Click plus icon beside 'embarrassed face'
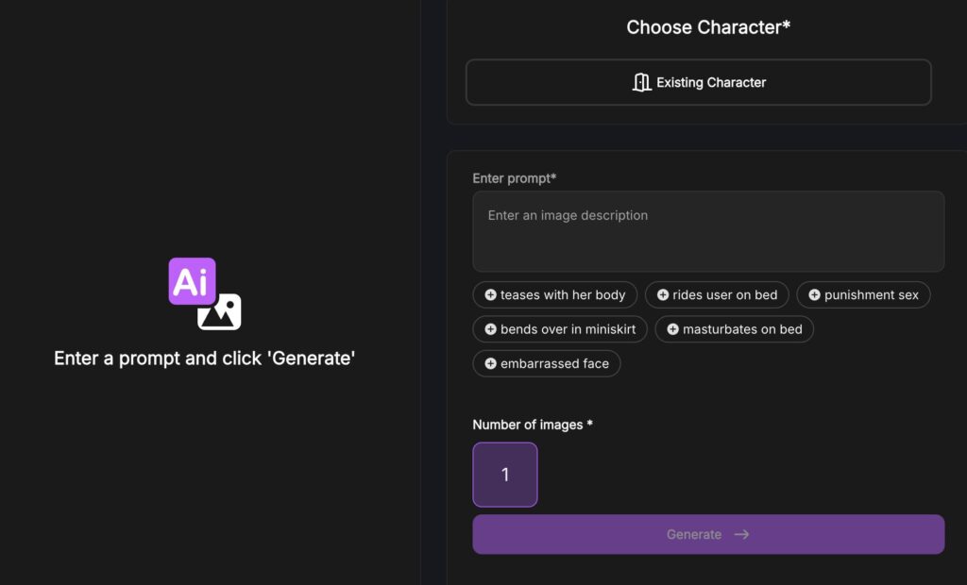The height and width of the screenshot is (585, 967). tap(490, 363)
